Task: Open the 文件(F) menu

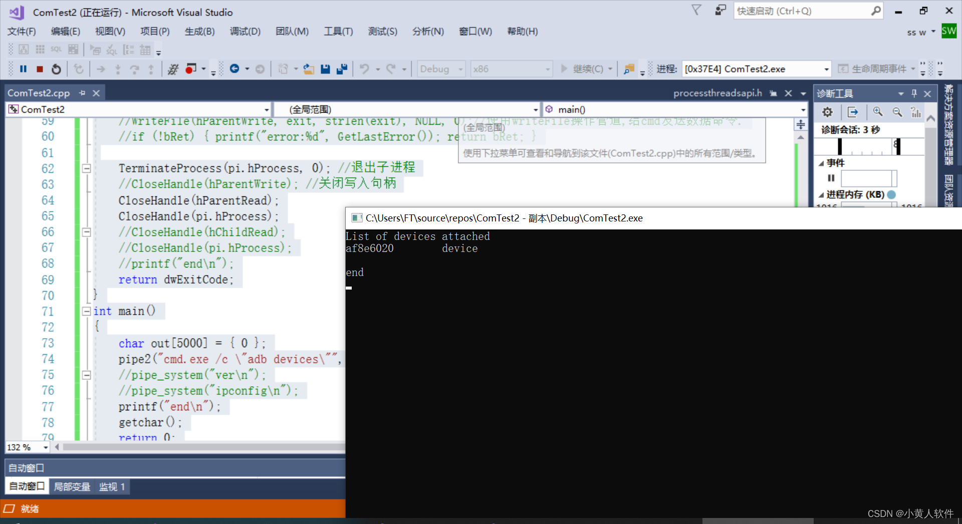Action: click(x=22, y=32)
